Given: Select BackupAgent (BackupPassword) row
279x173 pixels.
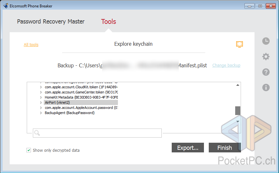Looking at the screenshot, I should (x=70, y=113).
